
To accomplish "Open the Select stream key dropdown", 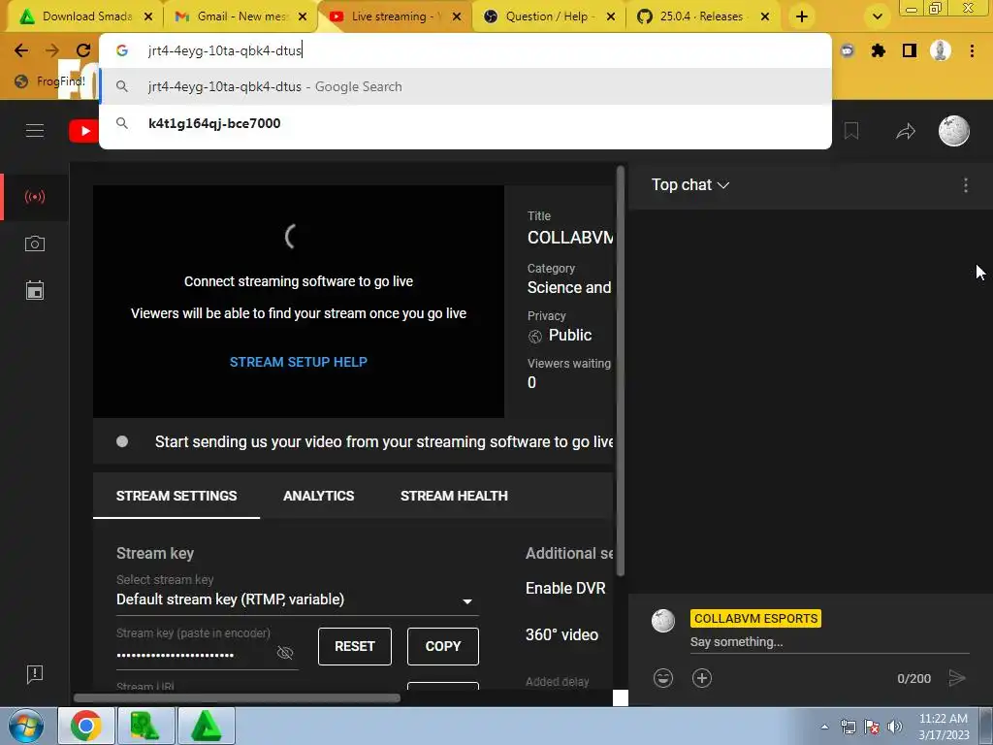I will point(297,599).
